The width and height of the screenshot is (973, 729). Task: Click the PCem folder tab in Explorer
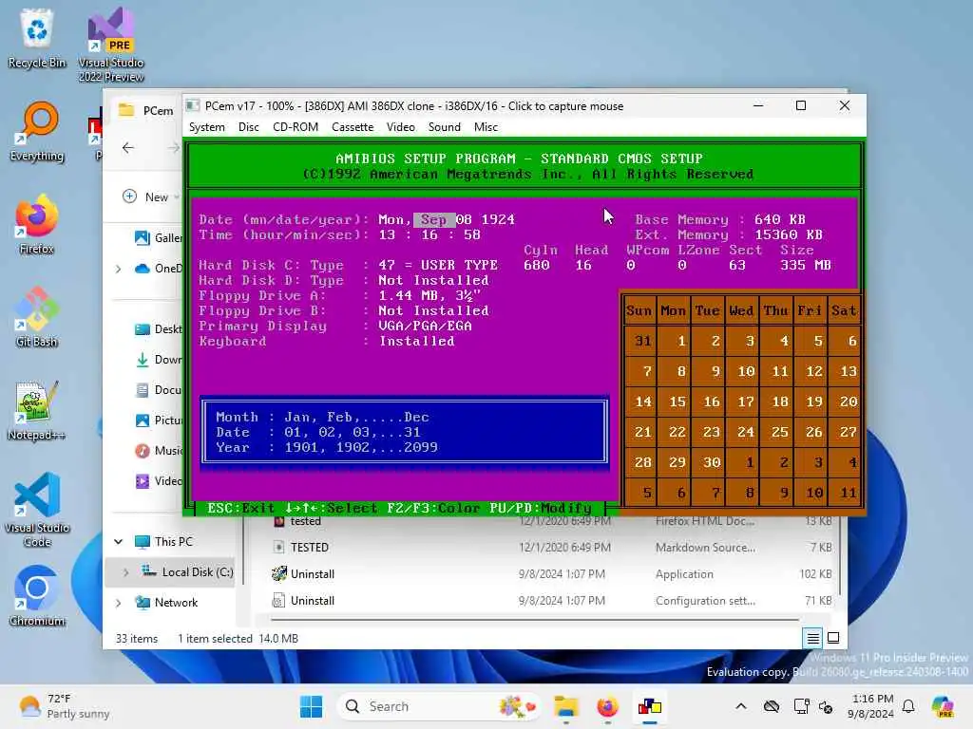point(146,110)
